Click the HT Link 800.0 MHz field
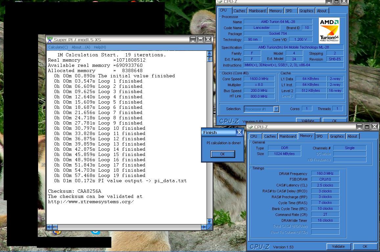 point(259,96)
